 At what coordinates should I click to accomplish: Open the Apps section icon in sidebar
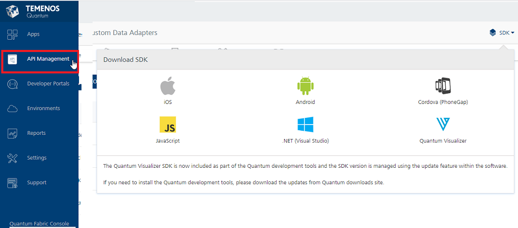[13, 34]
